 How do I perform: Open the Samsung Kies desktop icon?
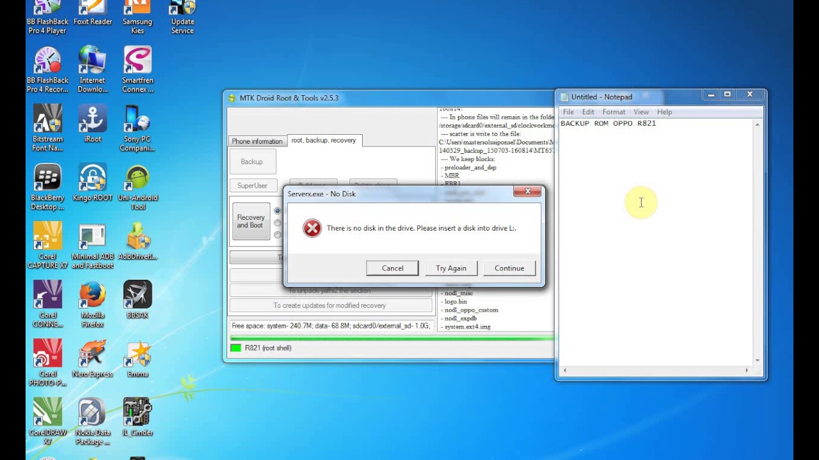(x=138, y=17)
